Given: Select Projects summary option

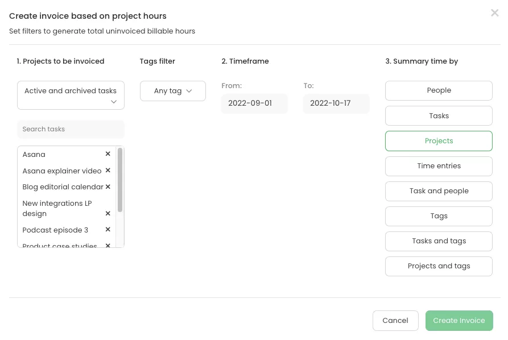Looking at the screenshot, I should 439,141.
